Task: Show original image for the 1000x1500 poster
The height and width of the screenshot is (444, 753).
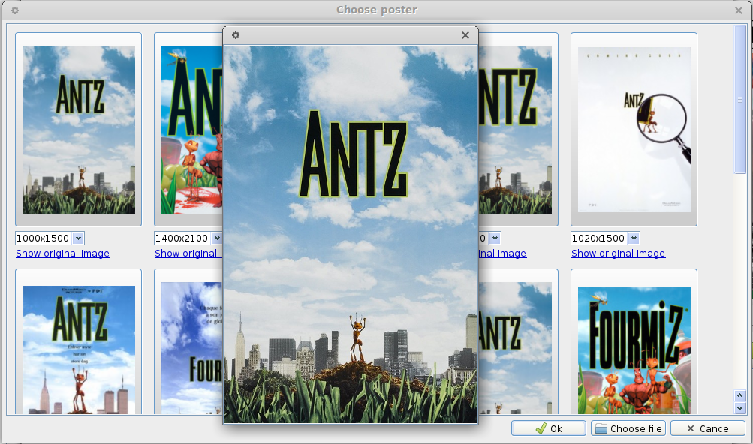Action: (63, 253)
